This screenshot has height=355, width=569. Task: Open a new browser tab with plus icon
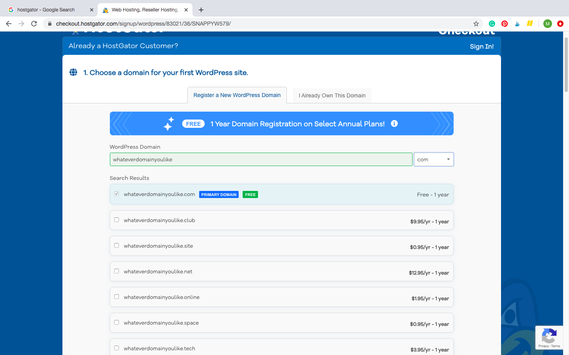pos(201,10)
